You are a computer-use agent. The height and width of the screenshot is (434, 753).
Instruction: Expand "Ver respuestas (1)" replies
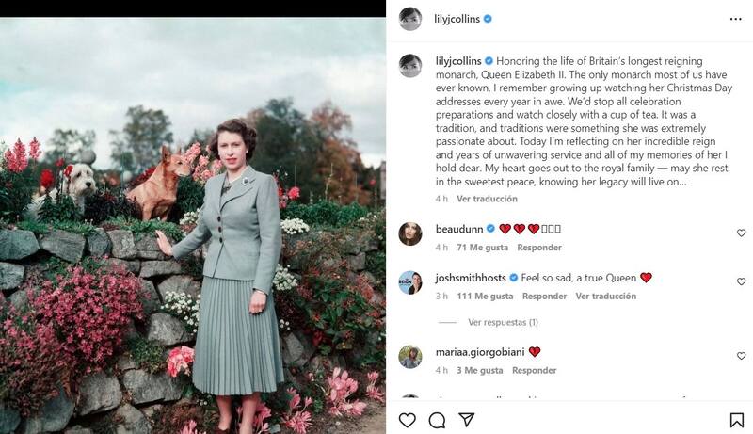point(503,322)
